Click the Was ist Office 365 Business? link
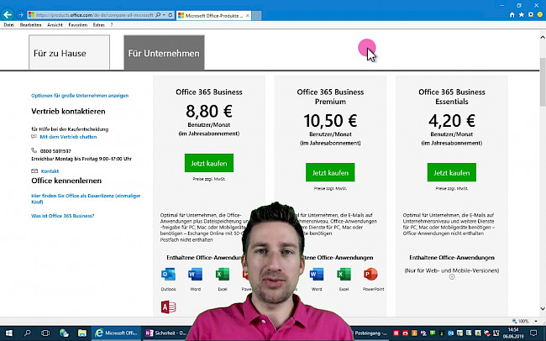Image resolution: width=546 pixels, height=341 pixels. point(63,217)
